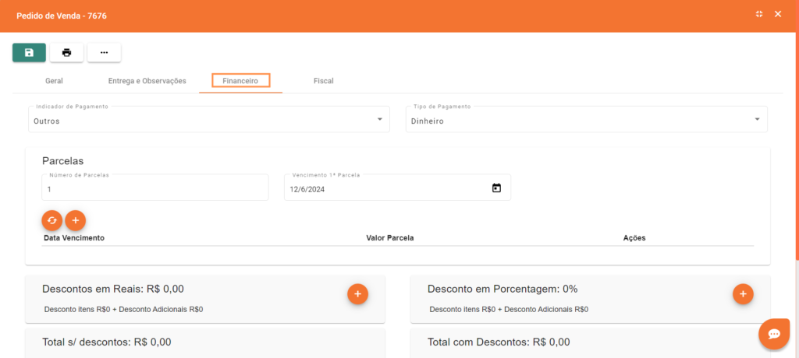Click the Vencimento 1ª Parcela date field

386,189
